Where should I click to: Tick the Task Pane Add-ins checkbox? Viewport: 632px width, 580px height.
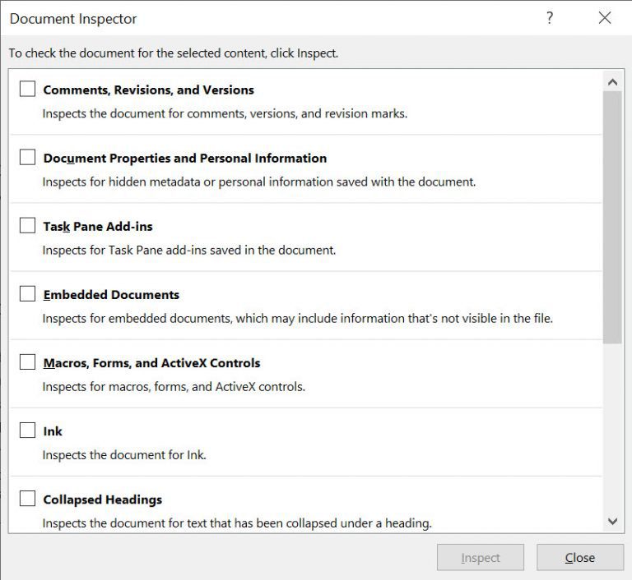pyautogui.click(x=27, y=225)
